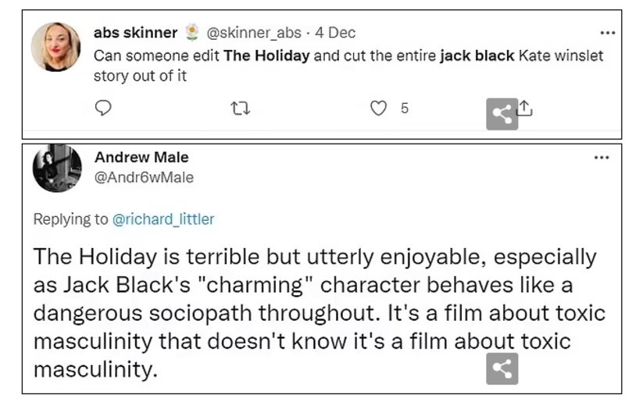Click the abs skinner display name
This screenshot has width=625, height=398.
tap(137, 33)
